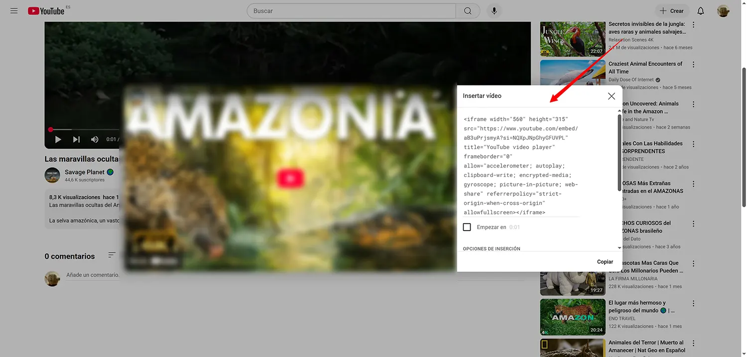The width and height of the screenshot is (747, 357).
Task: Skip to next video button
Action: pos(76,140)
